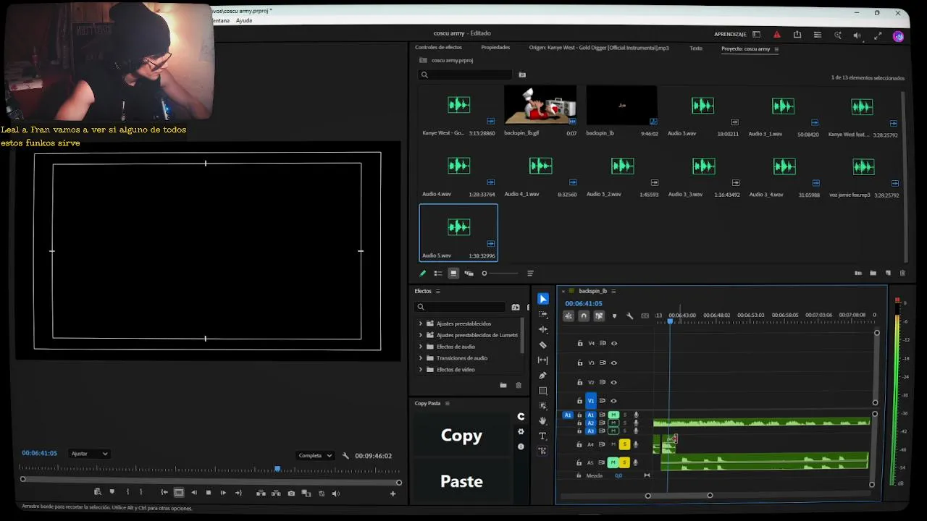This screenshot has width=927, height=521.
Task: Click the Proyecto: coscu army tab
Action: (x=745, y=48)
